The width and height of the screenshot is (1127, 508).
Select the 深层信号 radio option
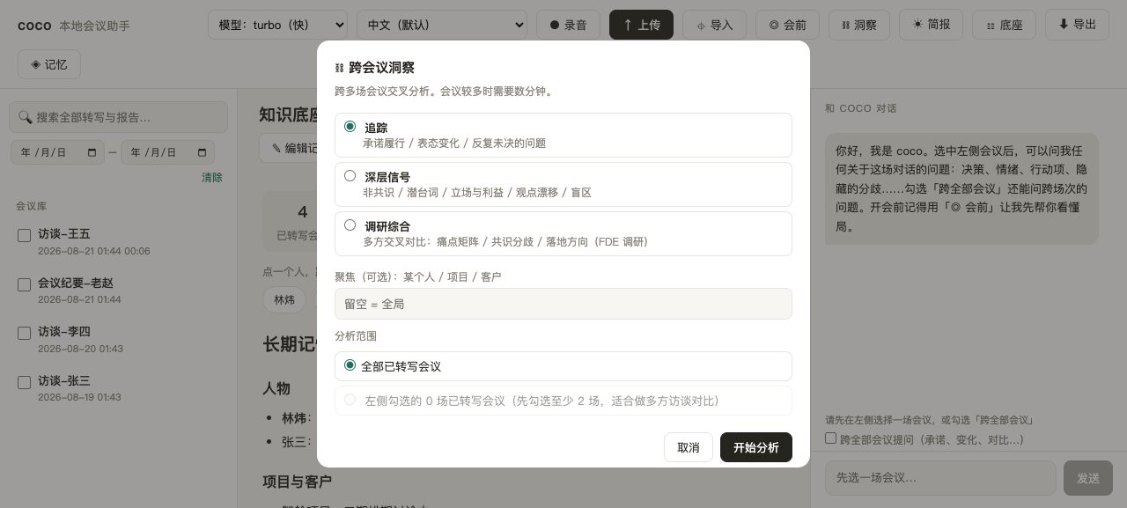click(x=350, y=176)
